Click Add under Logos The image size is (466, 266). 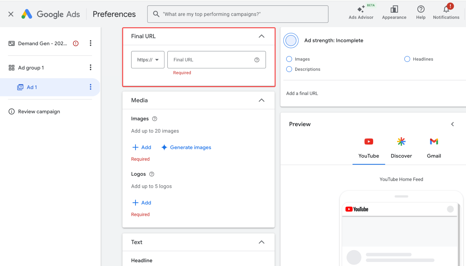(142, 203)
